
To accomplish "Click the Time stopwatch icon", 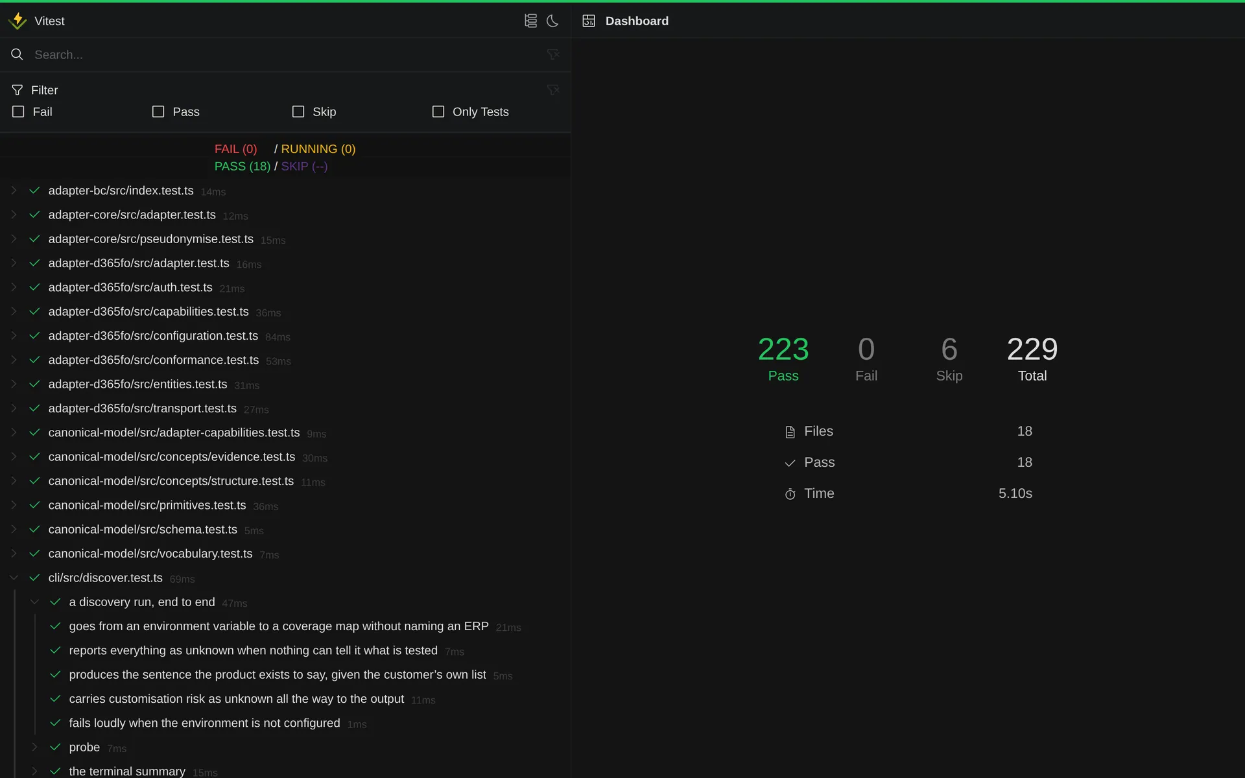I will [x=790, y=494].
